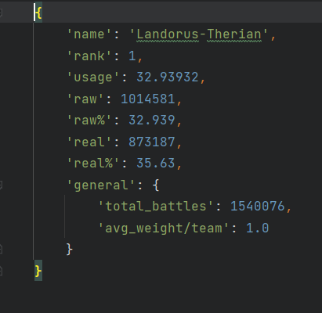Collapse the 'general' dictionary fold marker

click(x=1, y=185)
